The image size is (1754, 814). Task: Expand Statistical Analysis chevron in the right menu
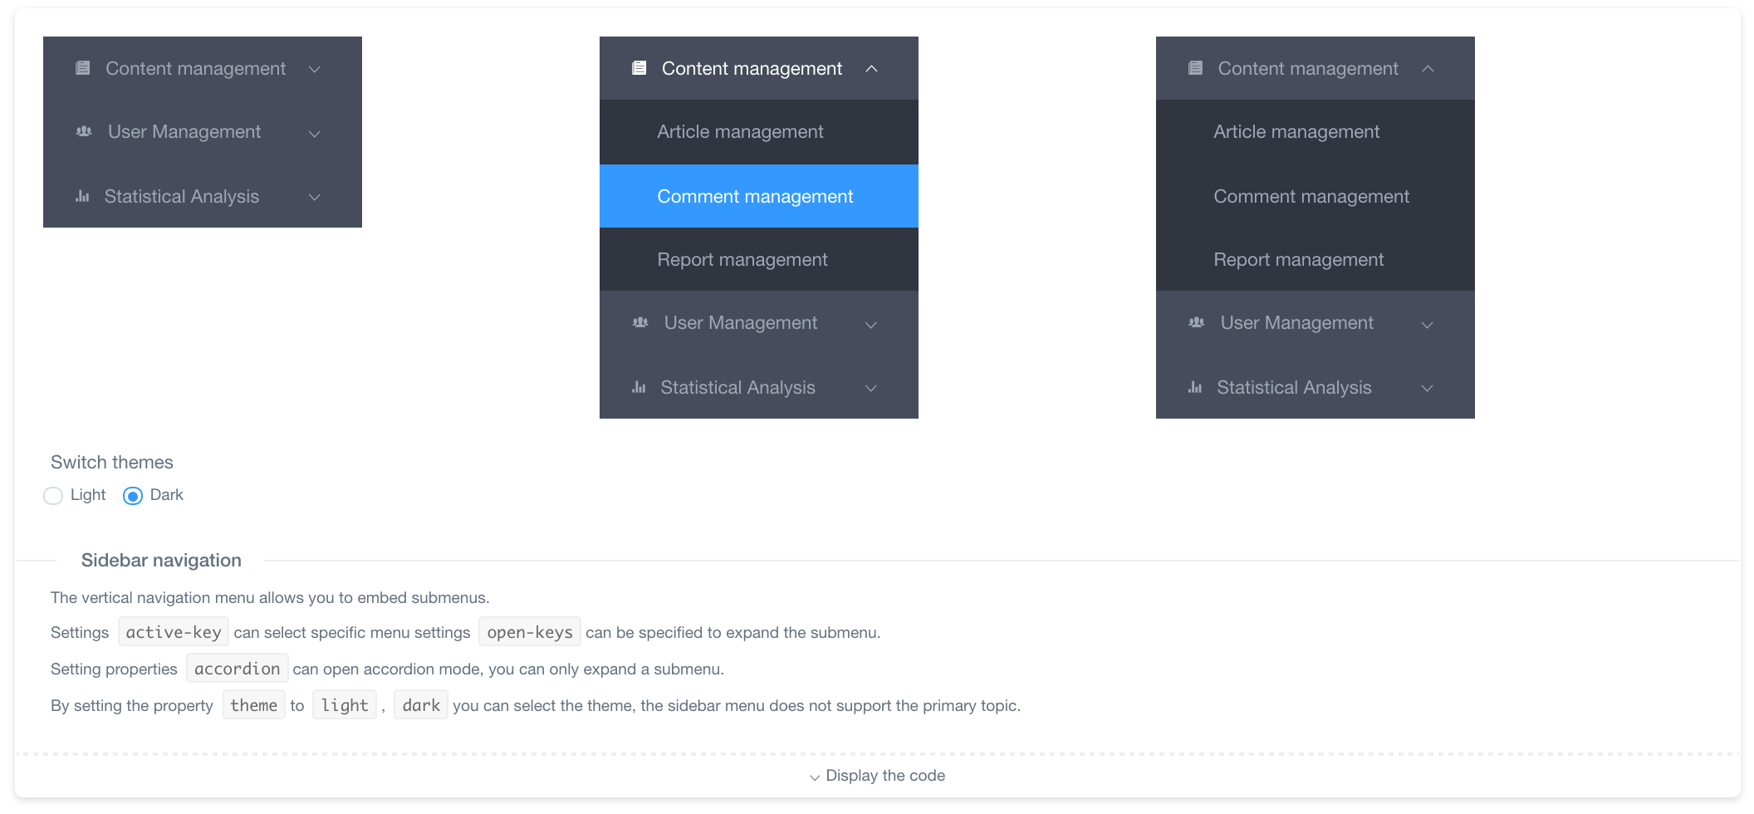tap(1428, 388)
